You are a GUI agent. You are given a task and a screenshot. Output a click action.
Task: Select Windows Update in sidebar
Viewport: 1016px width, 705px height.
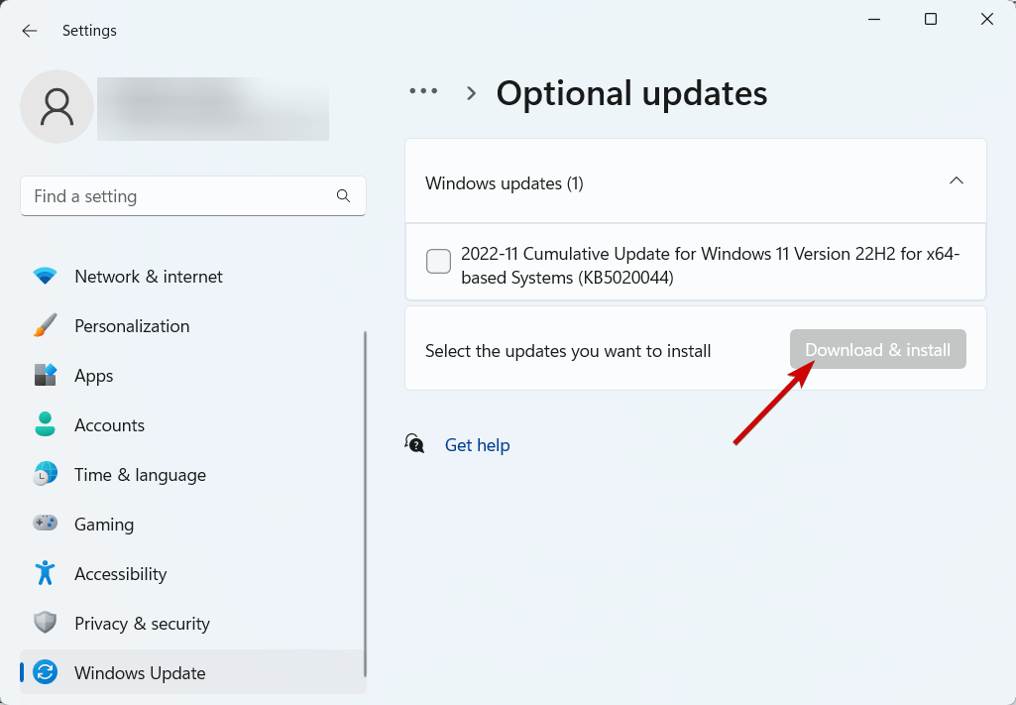coord(193,672)
